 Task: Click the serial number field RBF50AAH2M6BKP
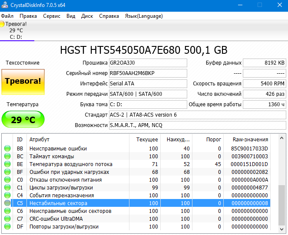pyautogui.click(x=148, y=73)
